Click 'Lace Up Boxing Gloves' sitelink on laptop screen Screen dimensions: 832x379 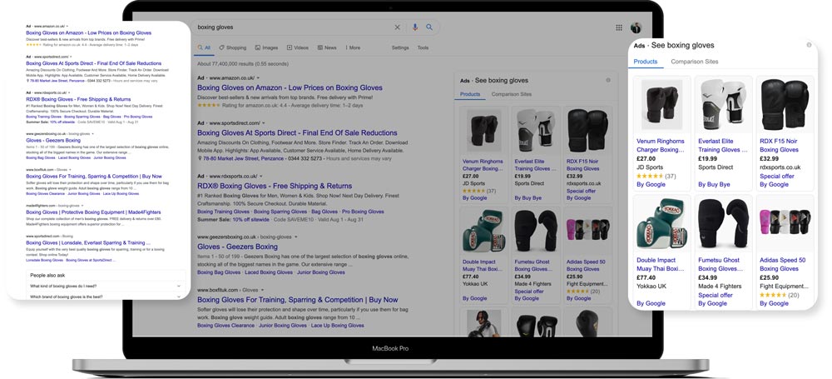pos(338,326)
